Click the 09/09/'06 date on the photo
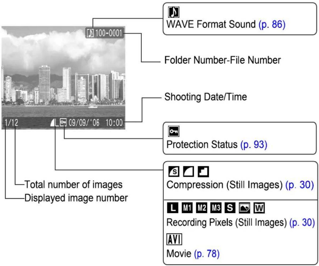The width and height of the screenshot is (319, 266). tap(84, 123)
